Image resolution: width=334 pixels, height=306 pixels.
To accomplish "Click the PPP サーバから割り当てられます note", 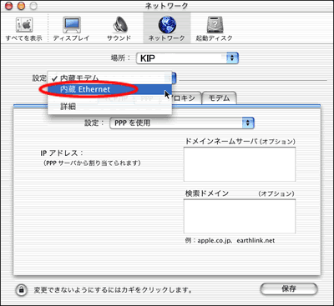I will pyautogui.click(x=92, y=163).
